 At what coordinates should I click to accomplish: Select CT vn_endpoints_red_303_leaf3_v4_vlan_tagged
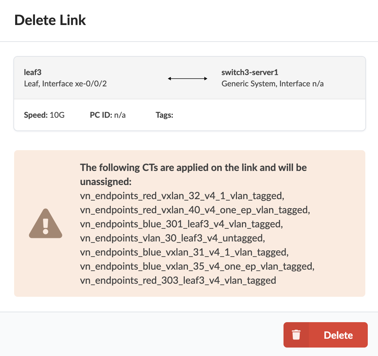(177, 280)
